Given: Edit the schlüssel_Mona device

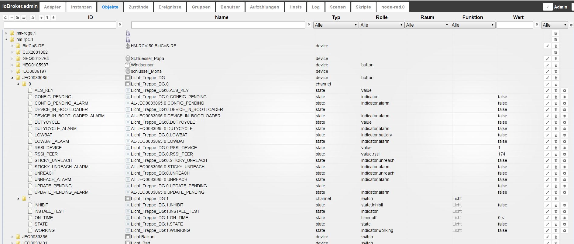Looking at the screenshot, I should tap(548, 72).
